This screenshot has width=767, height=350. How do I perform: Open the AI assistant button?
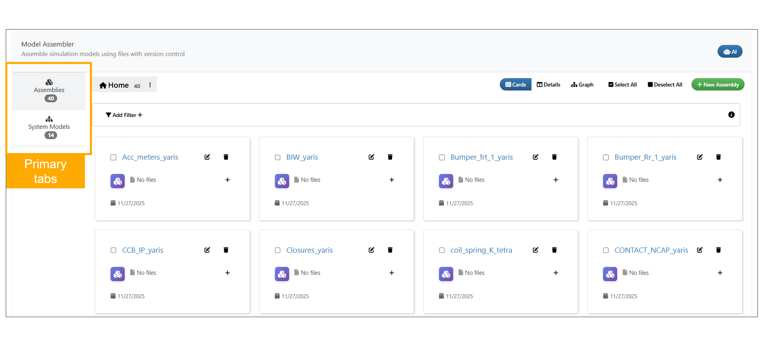click(x=730, y=52)
